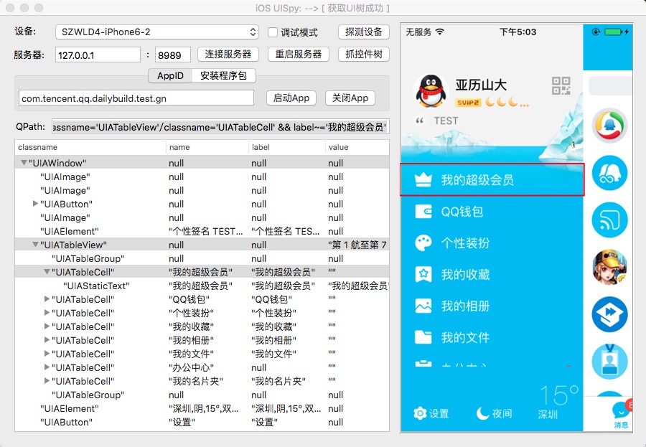Click the 抓控件树 button
This screenshot has width=646, height=447.
coord(364,55)
